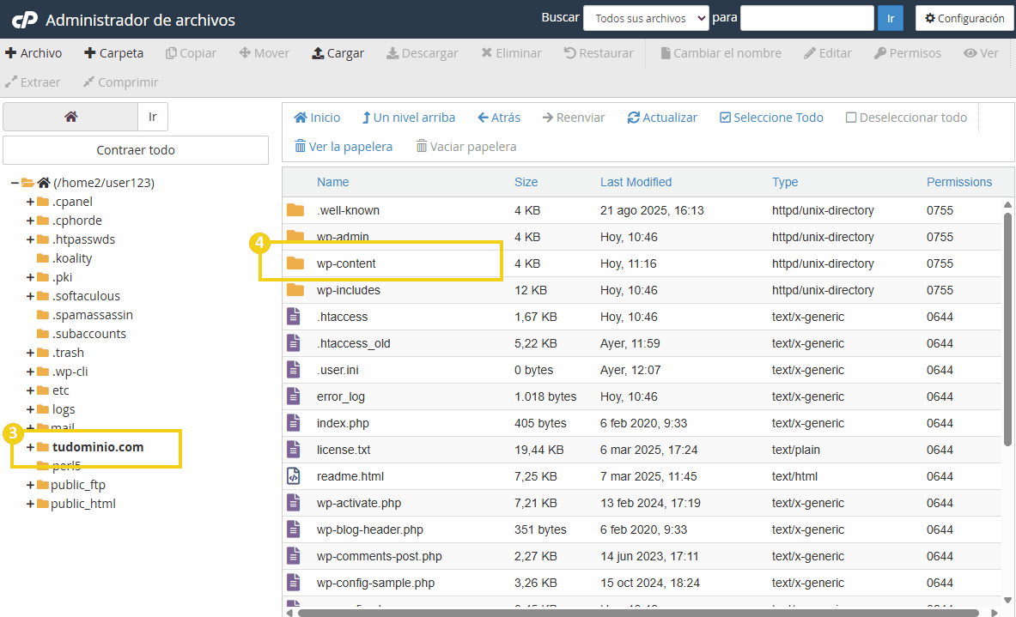1016x617 pixels.
Task: Open the Todos sus archivos search dropdown
Action: click(x=646, y=18)
